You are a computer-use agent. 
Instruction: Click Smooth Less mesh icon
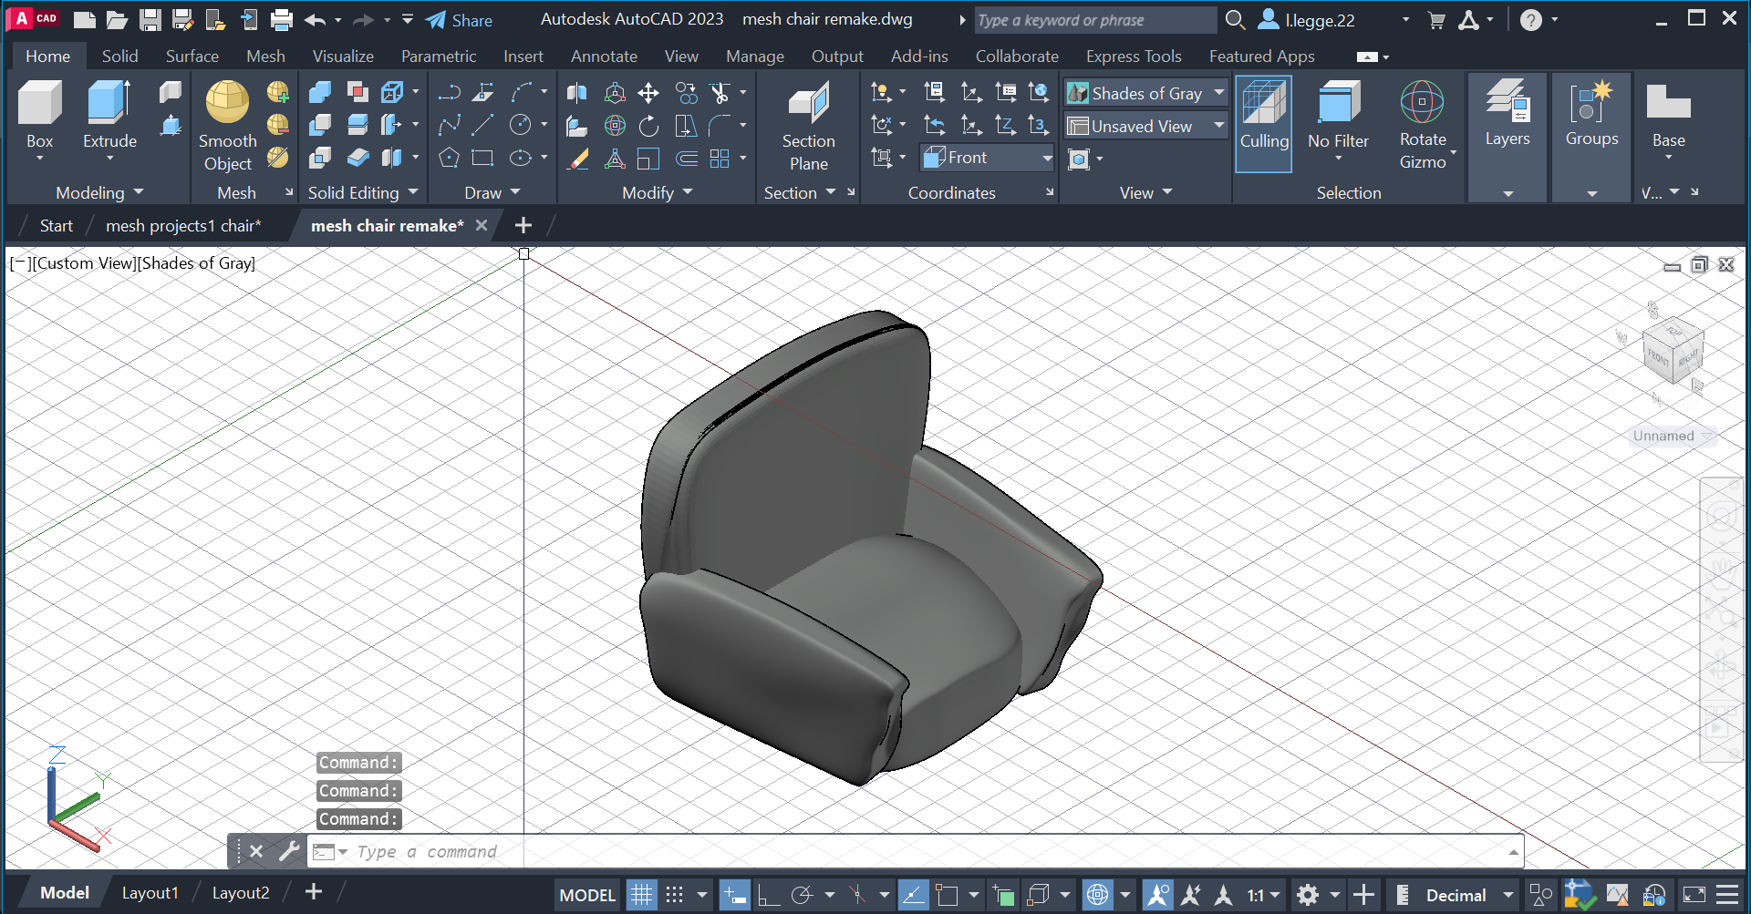coord(278,124)
